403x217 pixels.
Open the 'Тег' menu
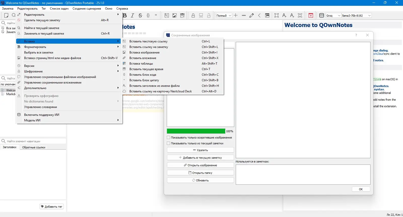click(x=44, y=9)
